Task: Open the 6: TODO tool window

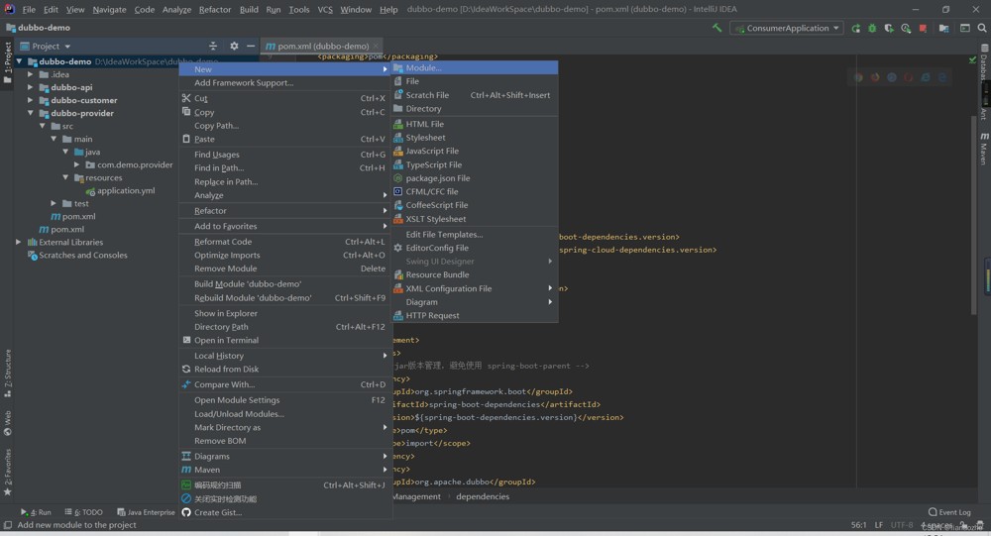Action: point(83,512)
